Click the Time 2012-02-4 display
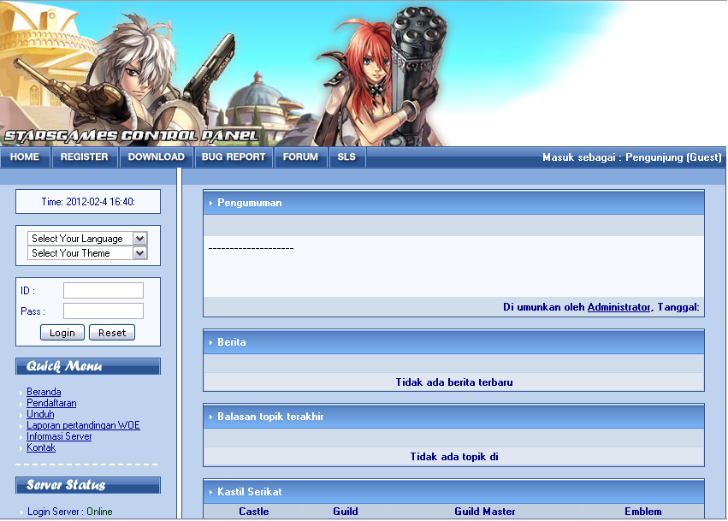The width and height of the screenshot is (728, 521). [x=88, y=202]
